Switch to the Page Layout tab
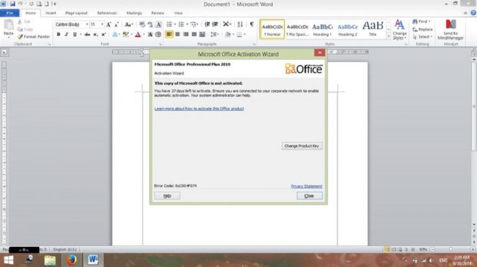The width and height of the screenshot is (477, 267). (76, 13)
